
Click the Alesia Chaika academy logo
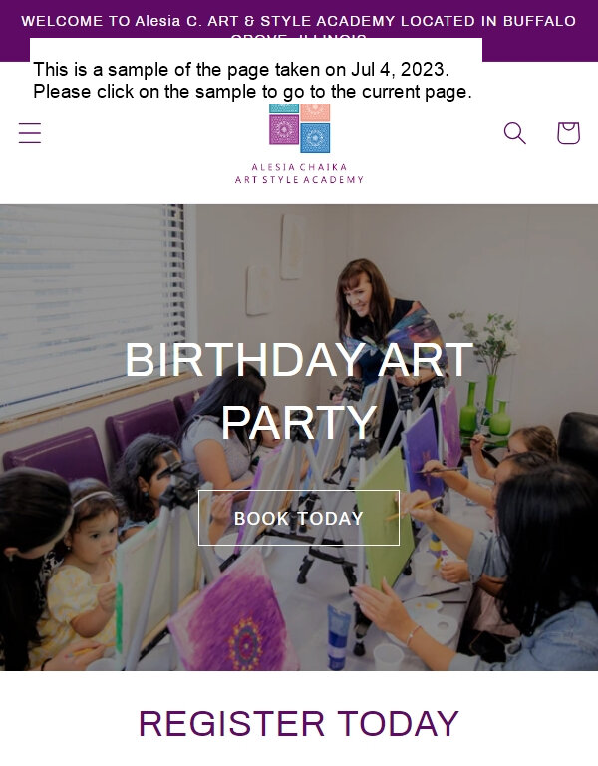coord(299,144)
